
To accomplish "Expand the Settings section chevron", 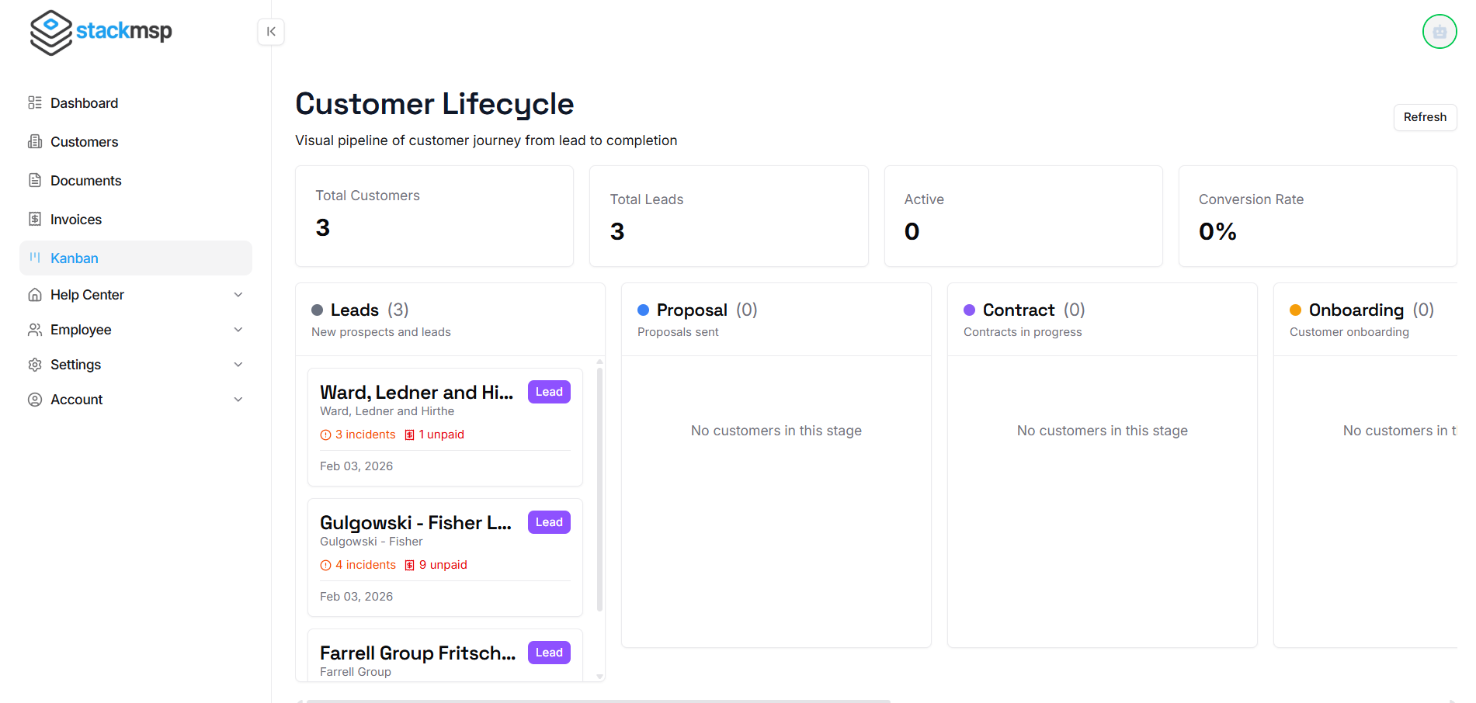I will pos(238,365).
